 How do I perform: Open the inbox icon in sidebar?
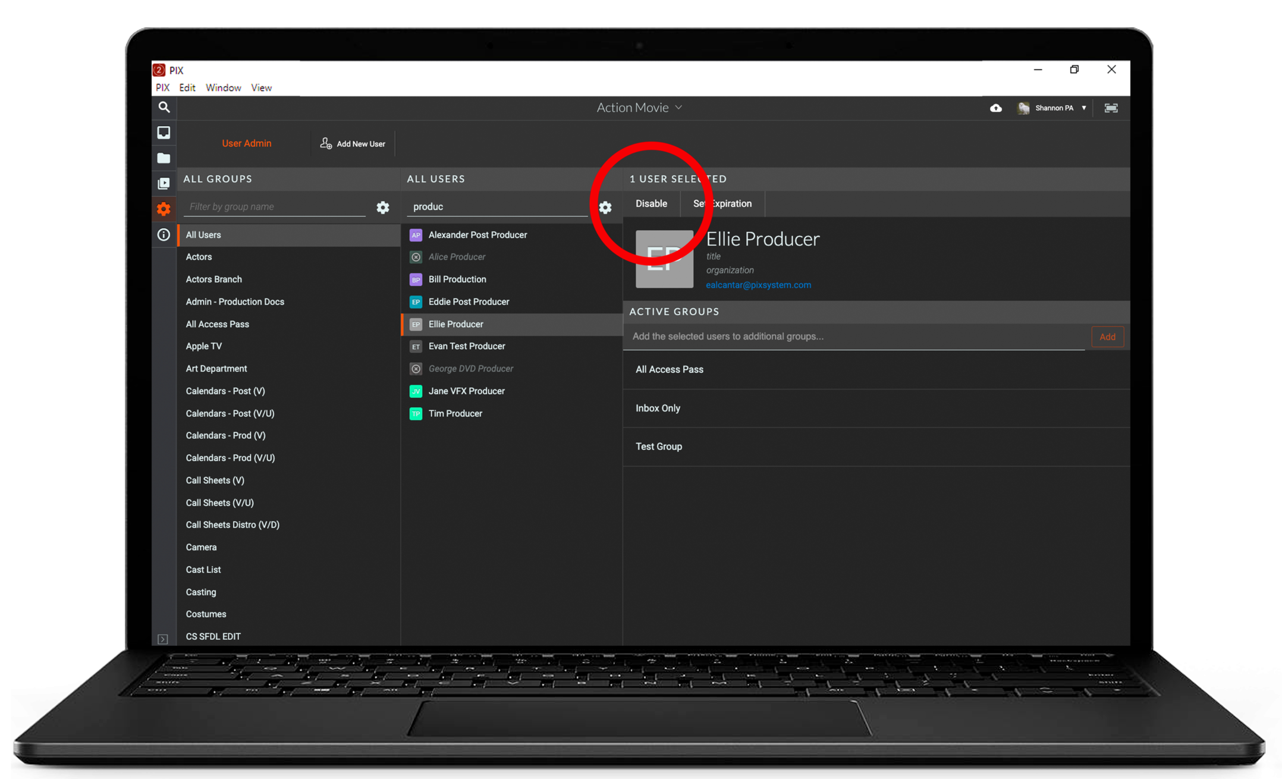point(164,133)
